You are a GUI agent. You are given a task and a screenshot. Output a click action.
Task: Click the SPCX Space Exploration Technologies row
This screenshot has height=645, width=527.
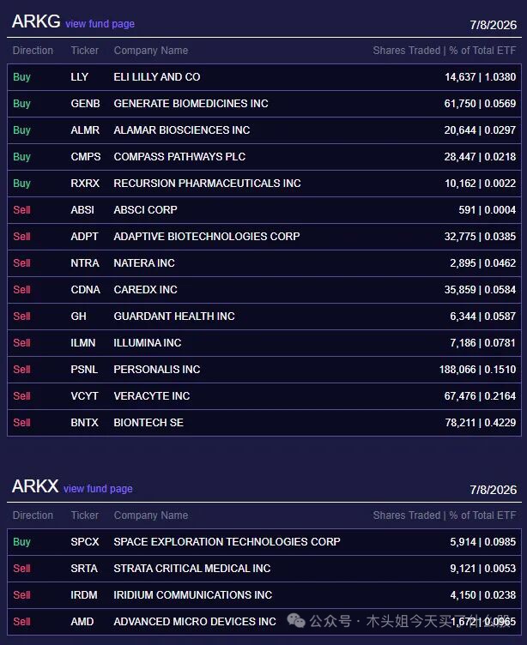click(264, 542)
